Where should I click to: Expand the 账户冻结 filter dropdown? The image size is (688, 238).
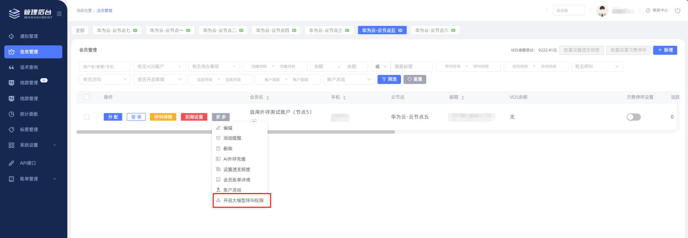348,80
